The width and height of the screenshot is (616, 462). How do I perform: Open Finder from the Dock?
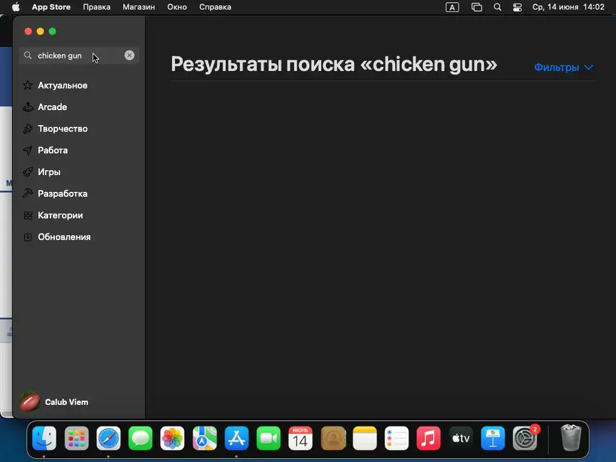coord(44,438)
